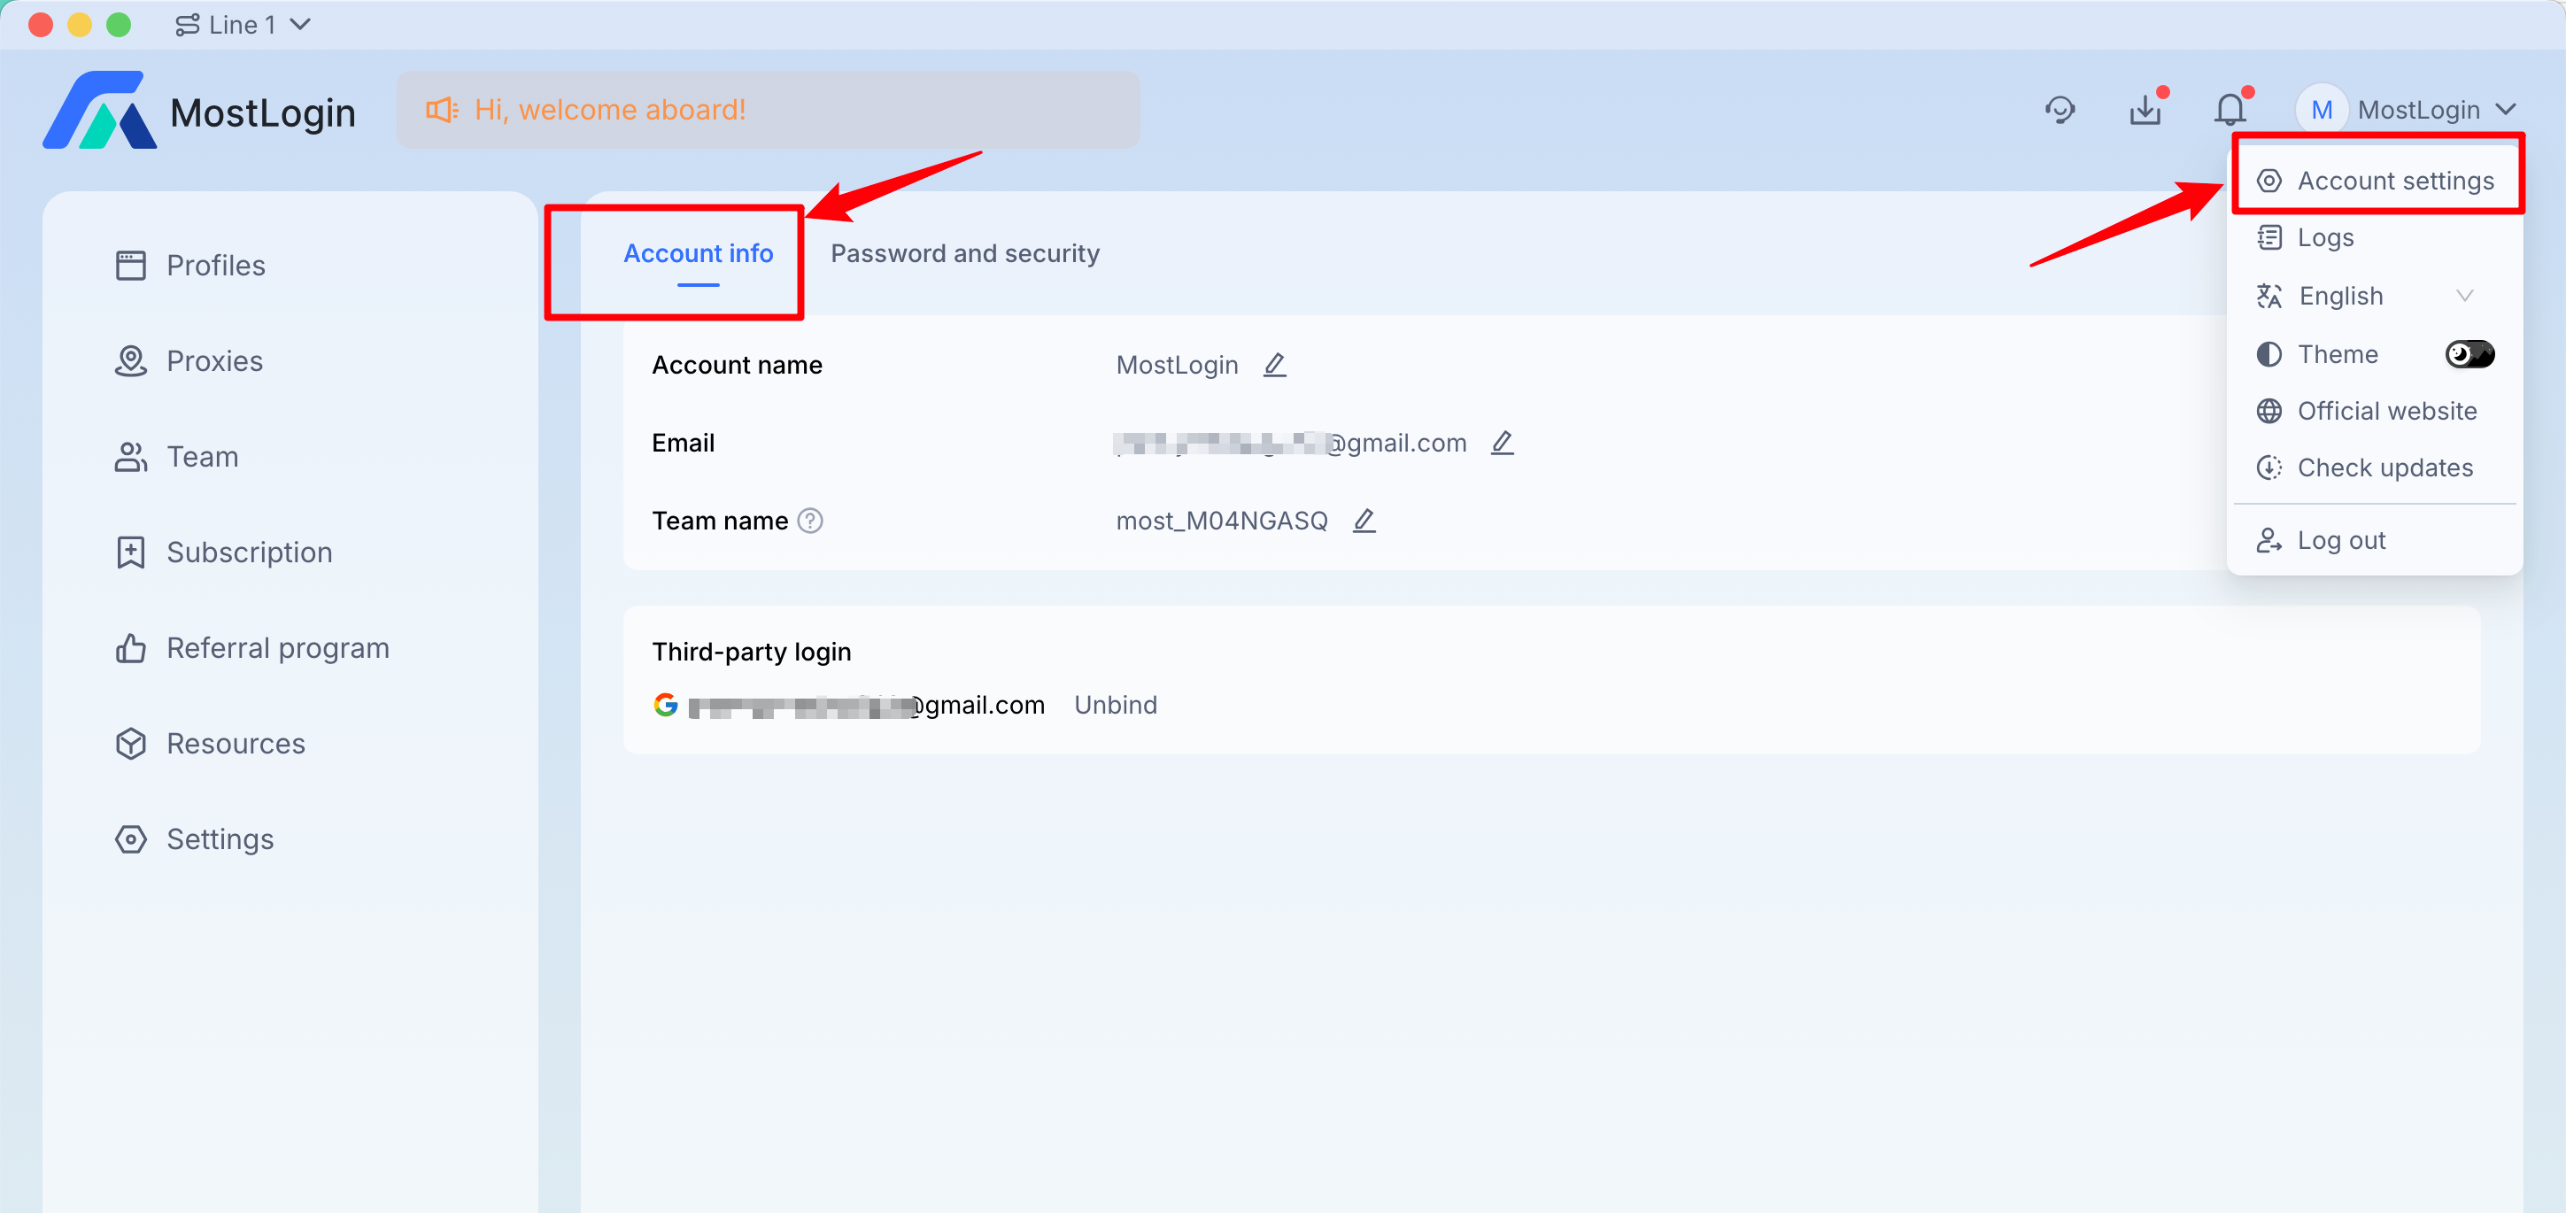Click the Check updates icon

pos(2269,467)
